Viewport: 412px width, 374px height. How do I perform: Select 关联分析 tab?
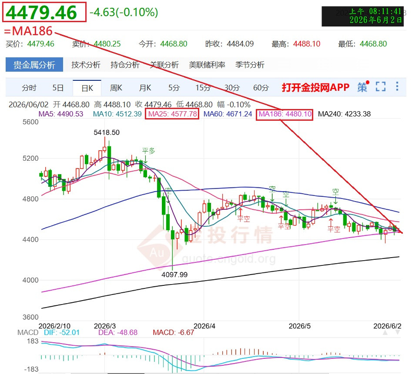[x=164, y=65]
